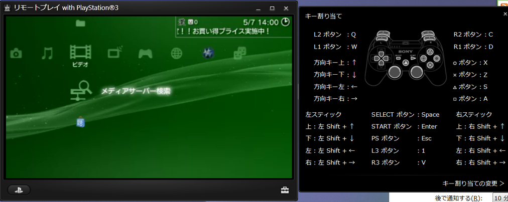The height and width of the screenshot is (202, 508).
Task: Click the 方向キー右 assignment row
Action: click(335, 99)
